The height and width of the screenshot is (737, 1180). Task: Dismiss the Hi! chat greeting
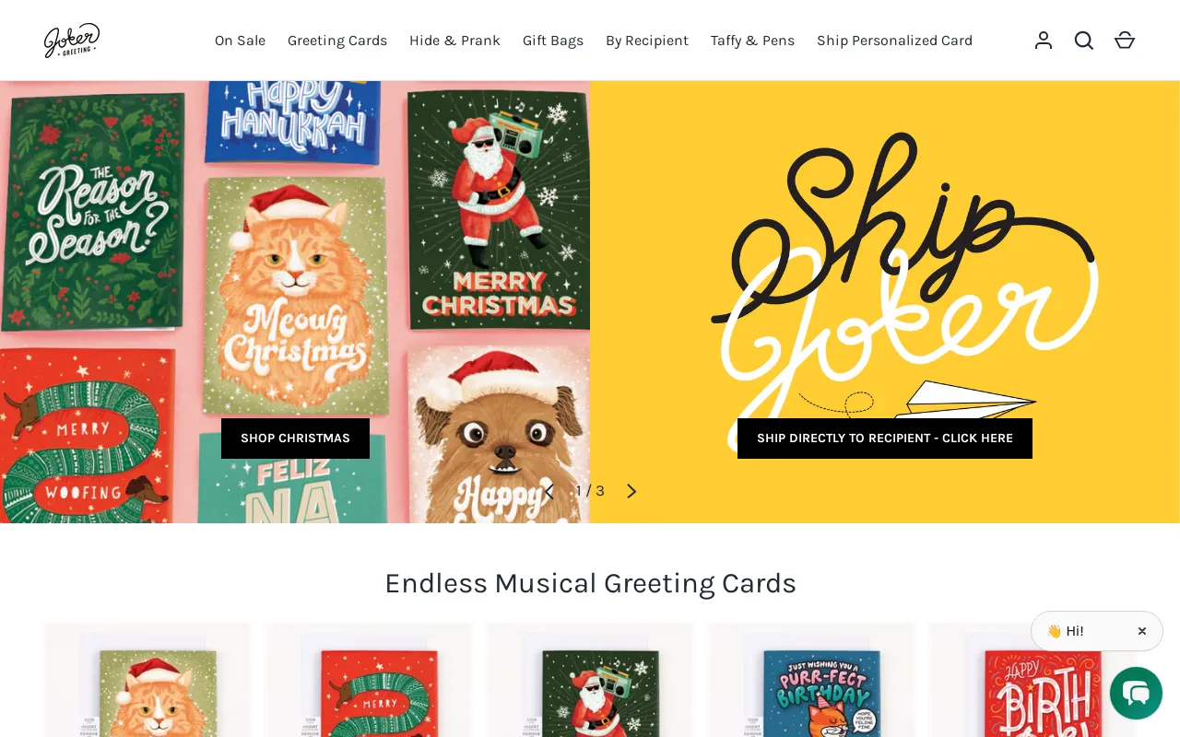tap(1142, 631)
